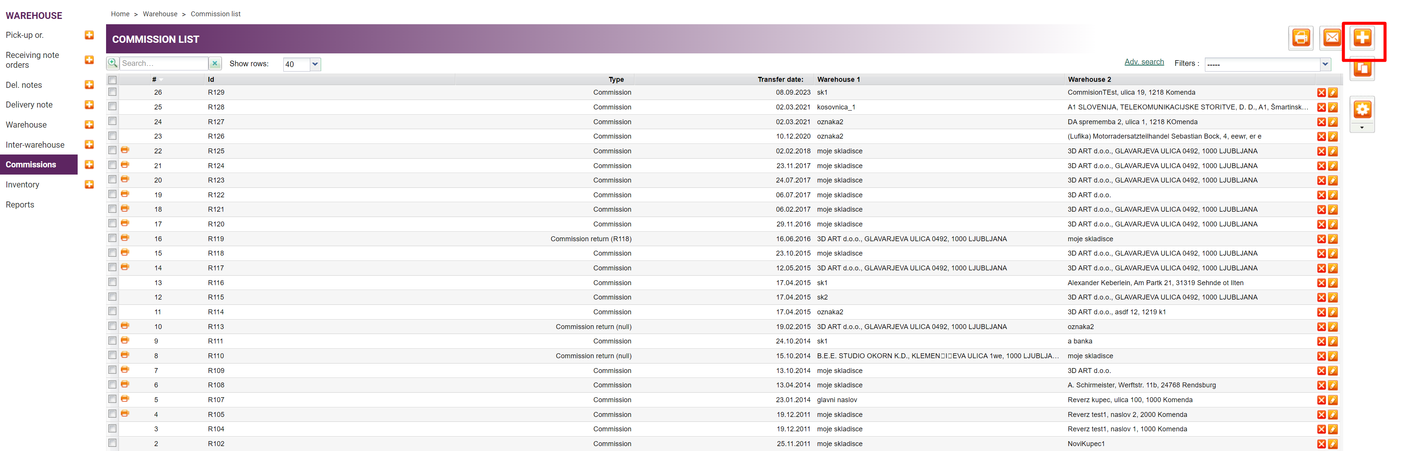1425x451 pixels.
Task: Open the Adv. search link
Action: point(1144,62)
